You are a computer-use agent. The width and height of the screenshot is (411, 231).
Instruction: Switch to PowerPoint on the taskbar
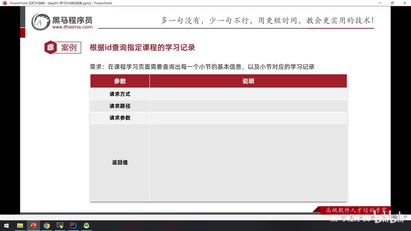[33, 226]
